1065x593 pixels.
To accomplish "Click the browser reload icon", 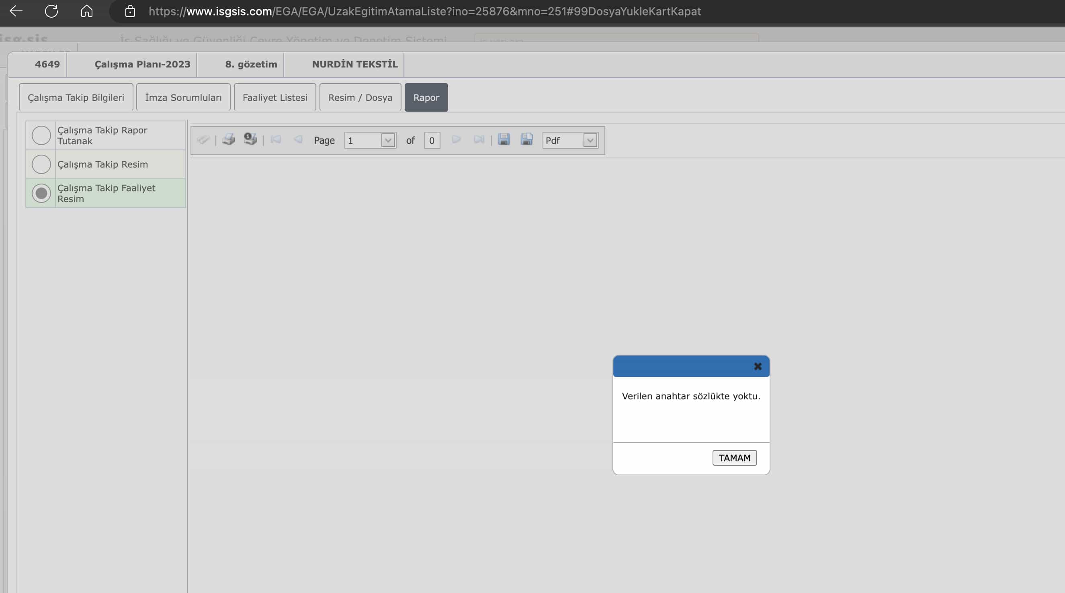I will click(x=51, y=11).
